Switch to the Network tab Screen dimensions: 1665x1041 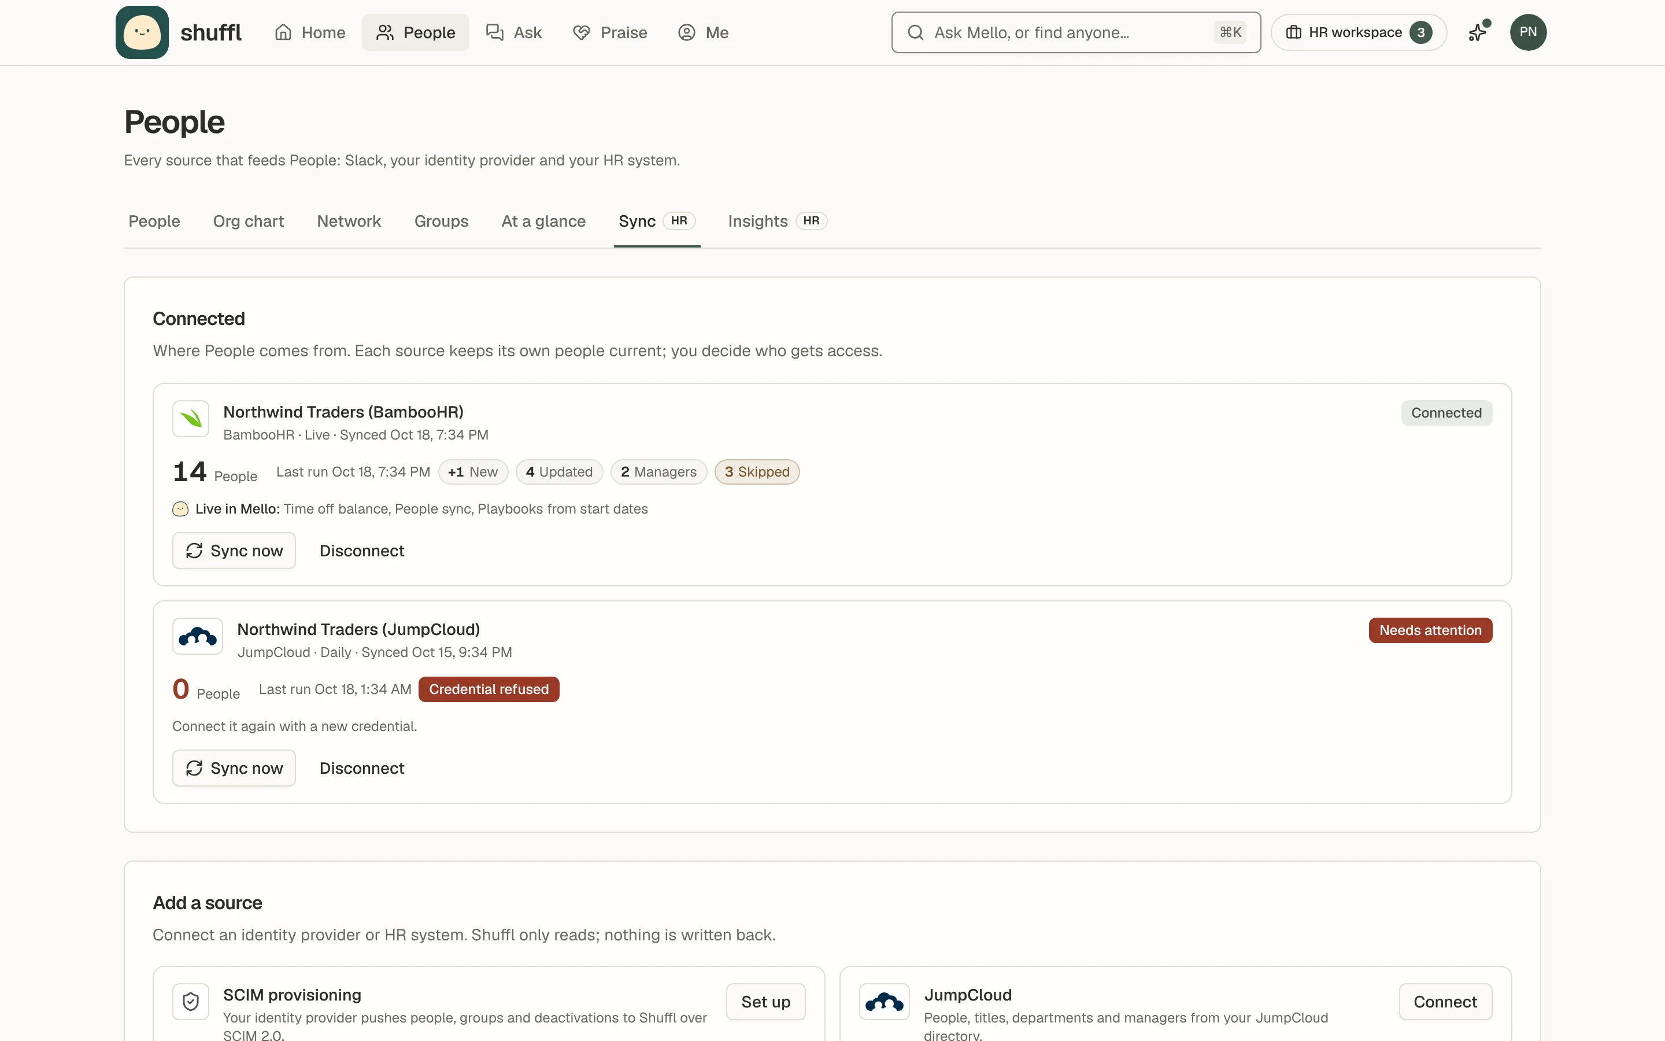pos(349,221)
